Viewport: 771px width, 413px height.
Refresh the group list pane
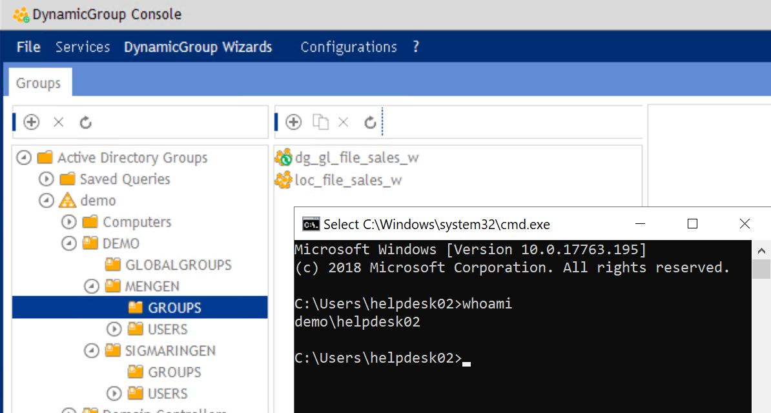click(370, 122)
